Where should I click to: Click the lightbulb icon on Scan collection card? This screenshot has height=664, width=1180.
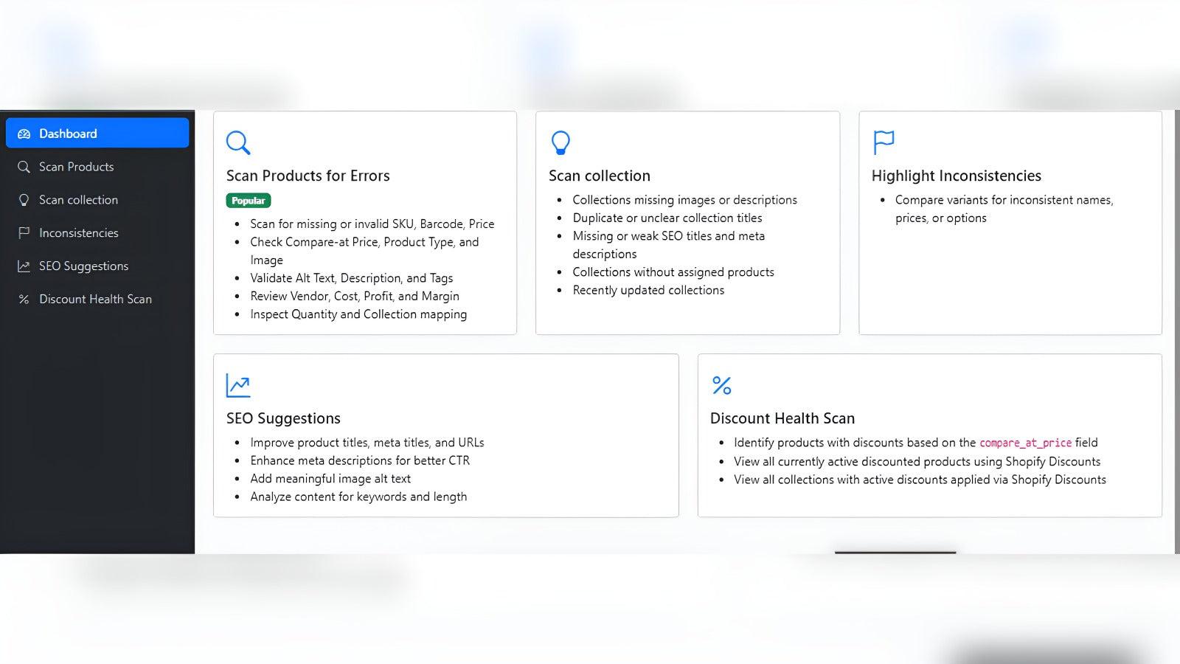(561, 142)
